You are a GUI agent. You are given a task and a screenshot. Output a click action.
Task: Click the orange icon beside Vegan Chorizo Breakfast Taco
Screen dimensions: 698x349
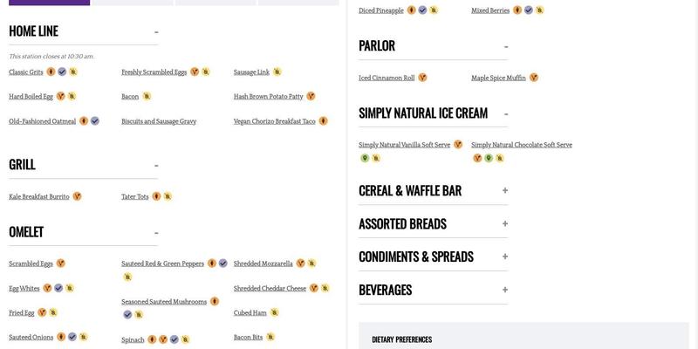click(324, 121)
